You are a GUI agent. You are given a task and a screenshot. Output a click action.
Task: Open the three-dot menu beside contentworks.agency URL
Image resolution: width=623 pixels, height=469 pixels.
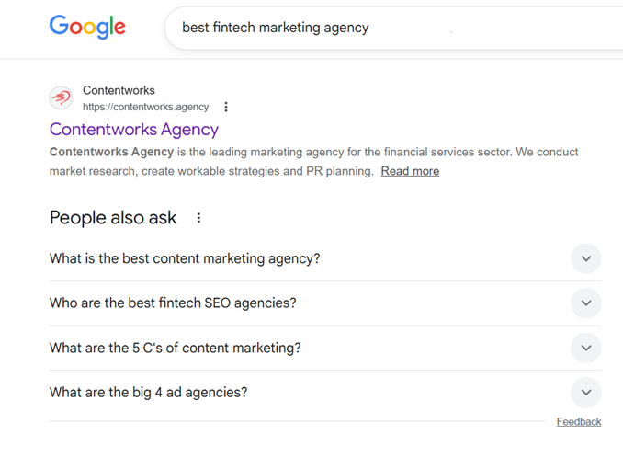pyautogui.click(x=226, y=107)
